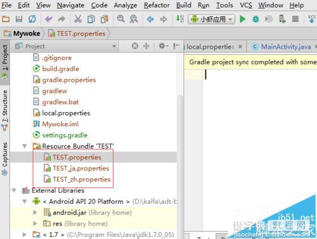The height and width of the screenshot is (239, 317).
Task: Select the TEST.properties breadcrumb
Action: [77, 34]
